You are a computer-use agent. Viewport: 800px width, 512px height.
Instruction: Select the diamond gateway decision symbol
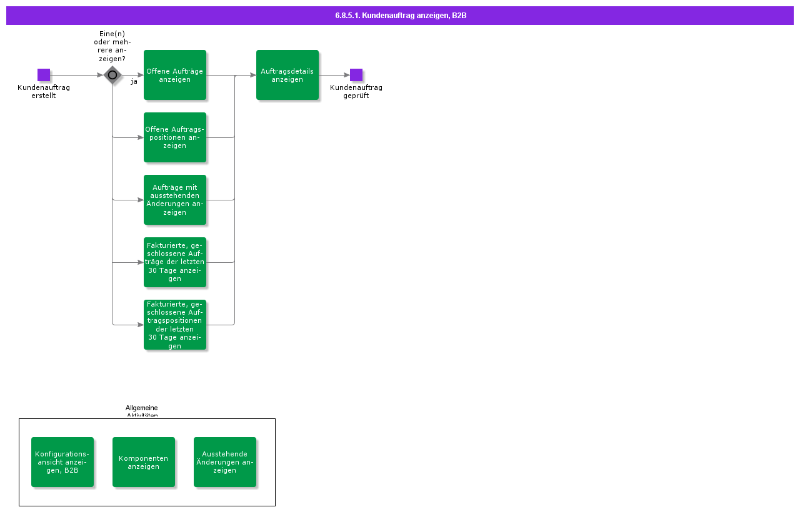[x=112, y=75]
